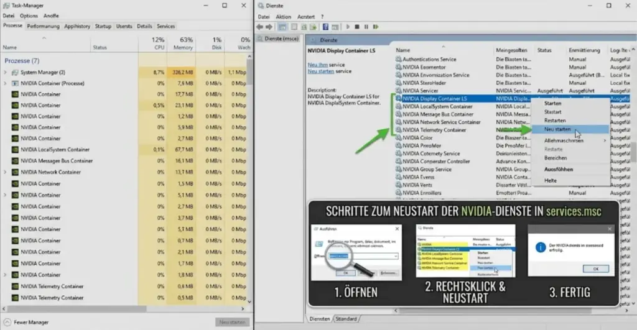Screen dimensions: 637x330
Task: Open the blue help icon in Dienste toolbar
Action: 325,27
